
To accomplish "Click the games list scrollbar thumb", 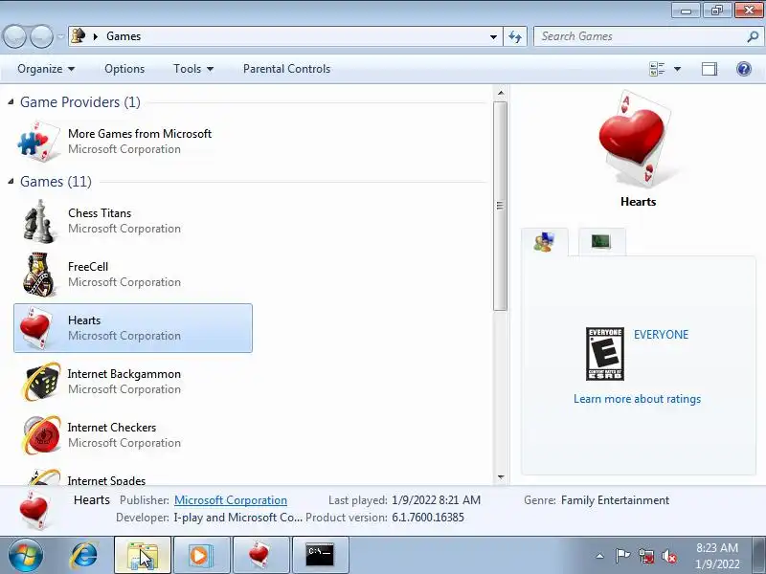I will pos(500,206).
